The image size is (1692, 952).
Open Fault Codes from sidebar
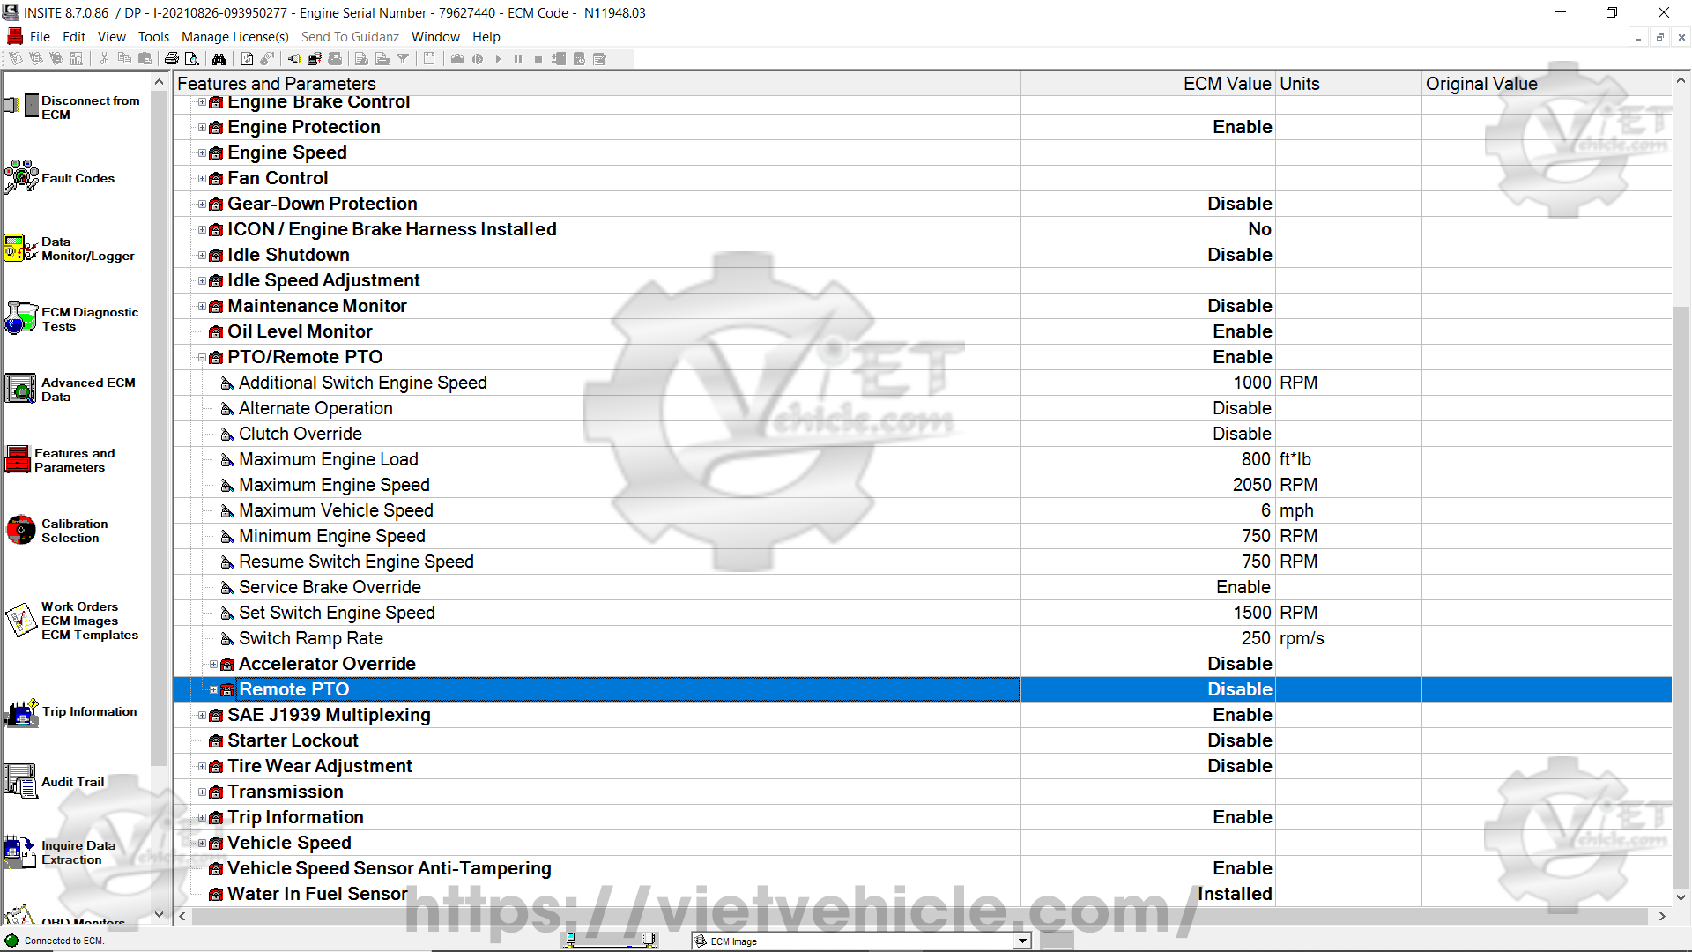point(21,178)
